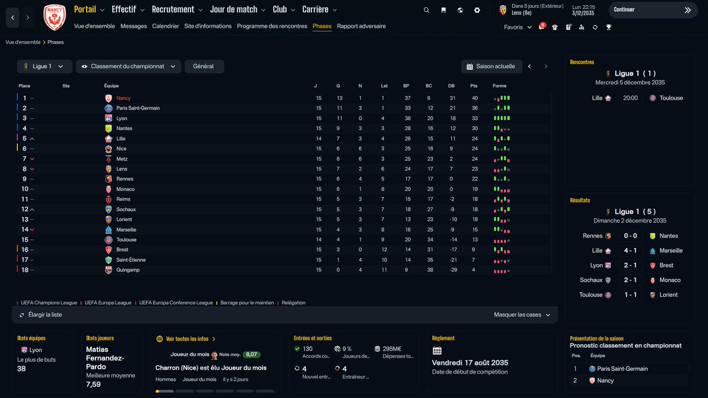Click Élargir la liste toggle
Image resolution: width=708 pixels, height=398 pixels.
click(x=40, y=315)
